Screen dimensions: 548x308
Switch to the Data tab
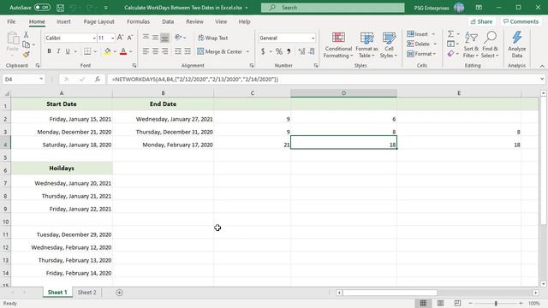tap(168, 21)
